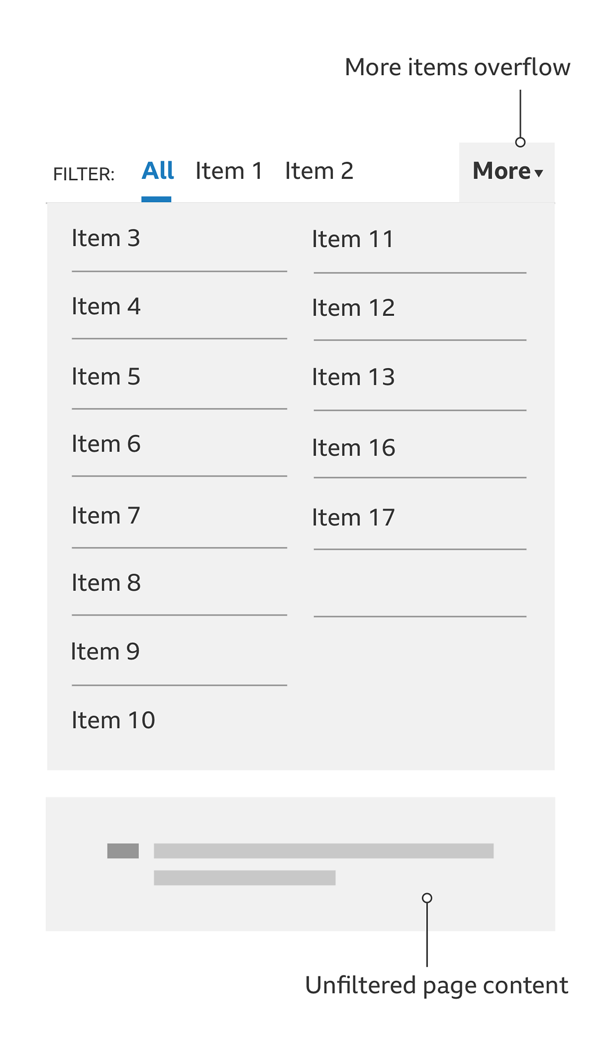Image resolution: width=597 pixels, height=1056 pixels.
Task: Pick Item 17 from overflow menu
Action: (x=353, y=518)
